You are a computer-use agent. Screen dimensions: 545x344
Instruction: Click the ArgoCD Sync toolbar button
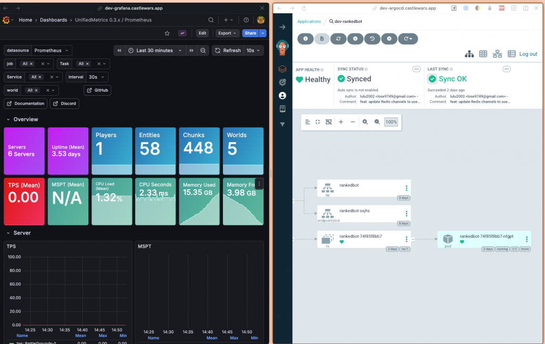point(338,39)
